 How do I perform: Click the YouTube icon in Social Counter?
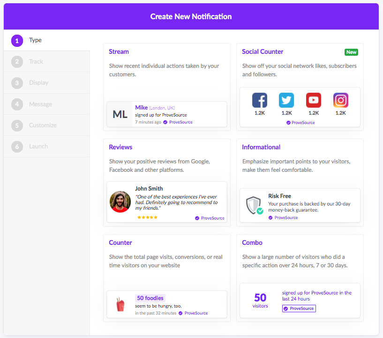314,100
